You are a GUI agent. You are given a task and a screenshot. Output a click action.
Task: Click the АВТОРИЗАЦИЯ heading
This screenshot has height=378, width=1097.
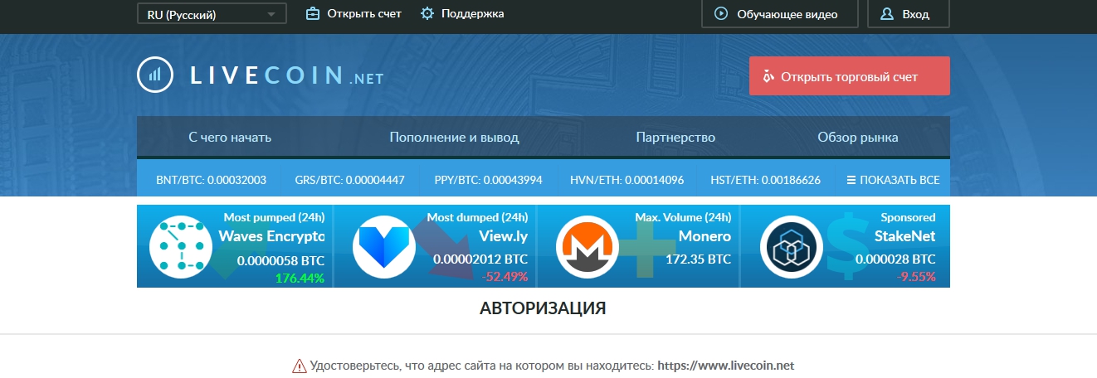point(543,309)
